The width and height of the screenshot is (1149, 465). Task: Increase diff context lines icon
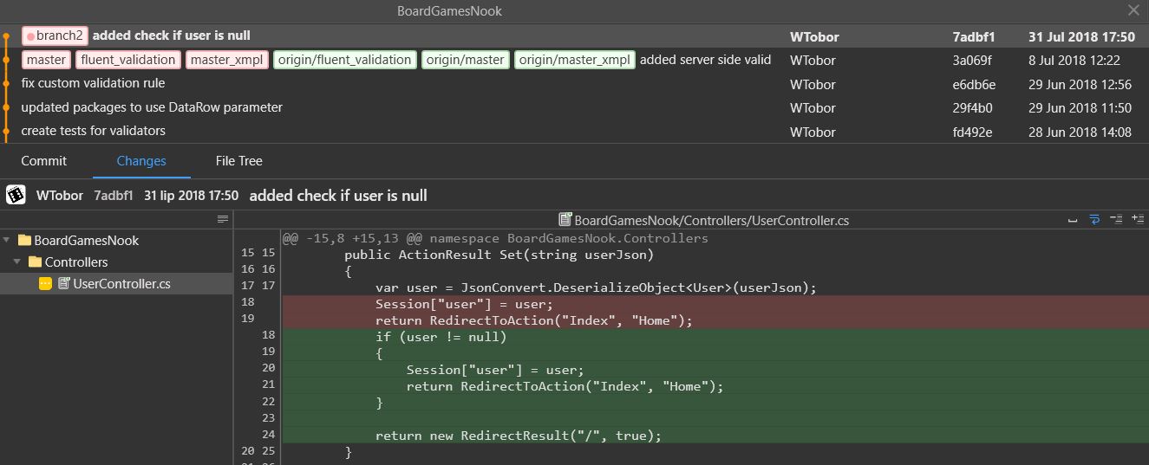(1138, 220)
